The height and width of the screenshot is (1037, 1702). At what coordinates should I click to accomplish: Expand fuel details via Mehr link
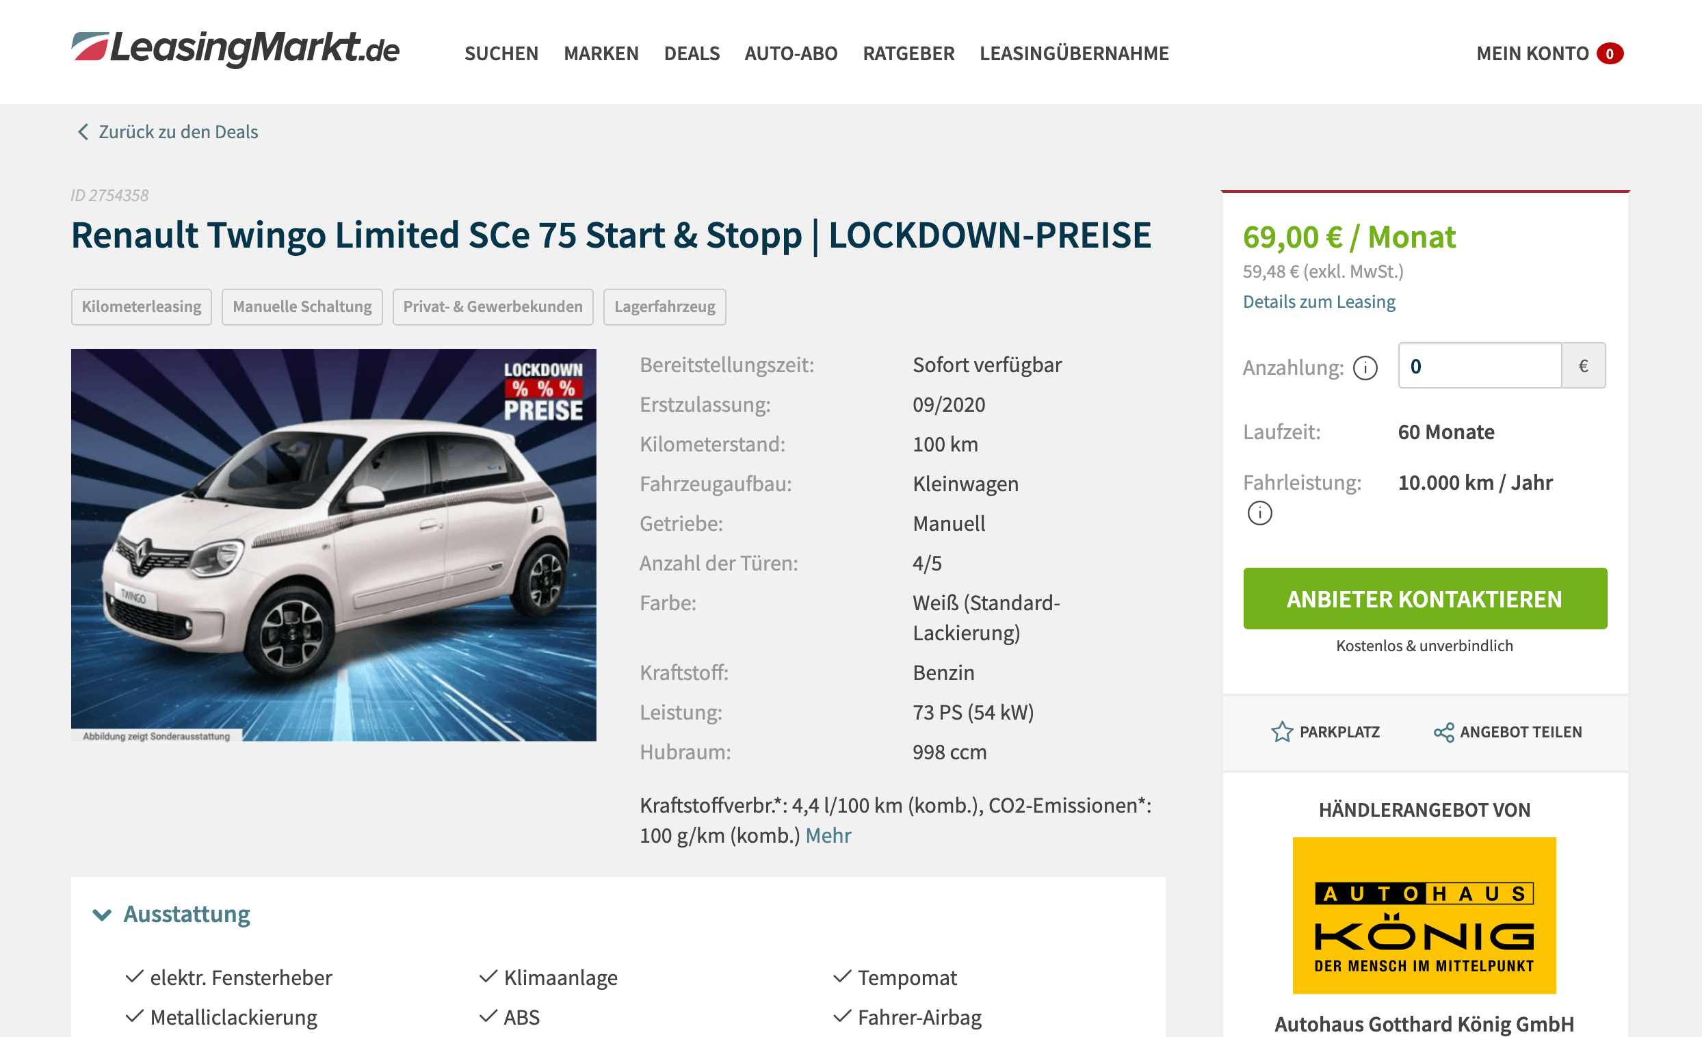click(828, 835)
